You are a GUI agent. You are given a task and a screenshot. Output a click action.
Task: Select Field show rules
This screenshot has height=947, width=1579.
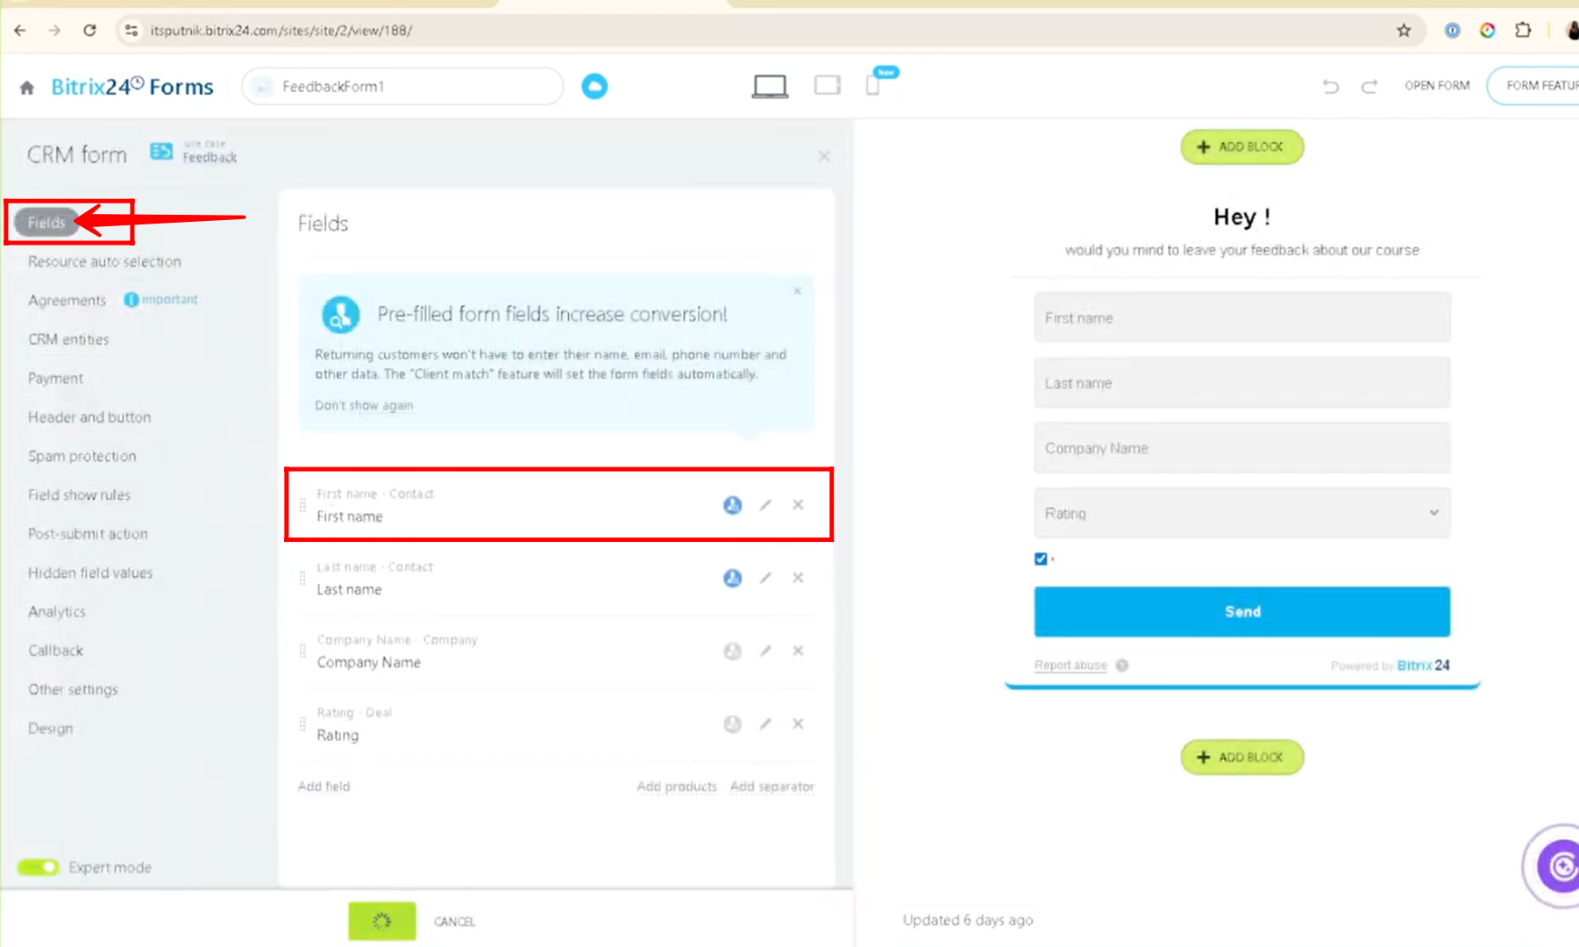(x=79, y=495)
